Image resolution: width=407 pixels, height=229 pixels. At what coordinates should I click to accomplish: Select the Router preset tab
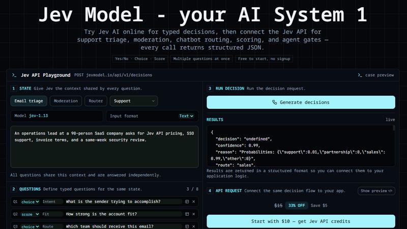[x=96, y=101]
